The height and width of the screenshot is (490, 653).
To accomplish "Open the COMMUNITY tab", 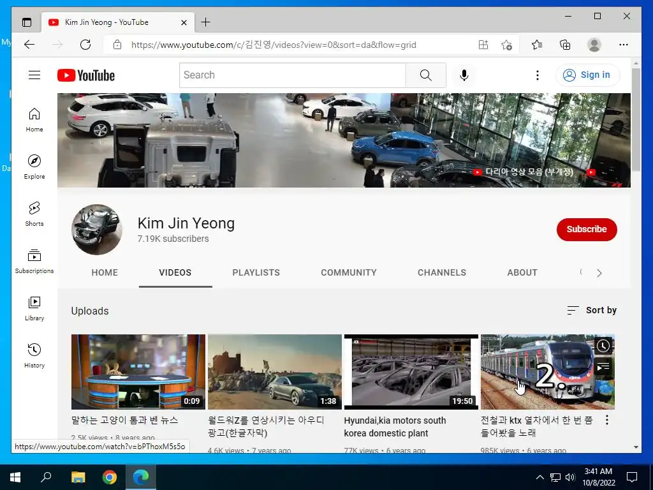I will click(349, 272).
